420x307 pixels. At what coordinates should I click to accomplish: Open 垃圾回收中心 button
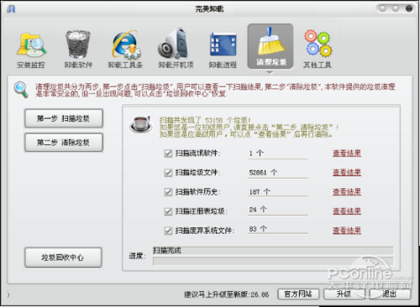(x=63, y=258)
